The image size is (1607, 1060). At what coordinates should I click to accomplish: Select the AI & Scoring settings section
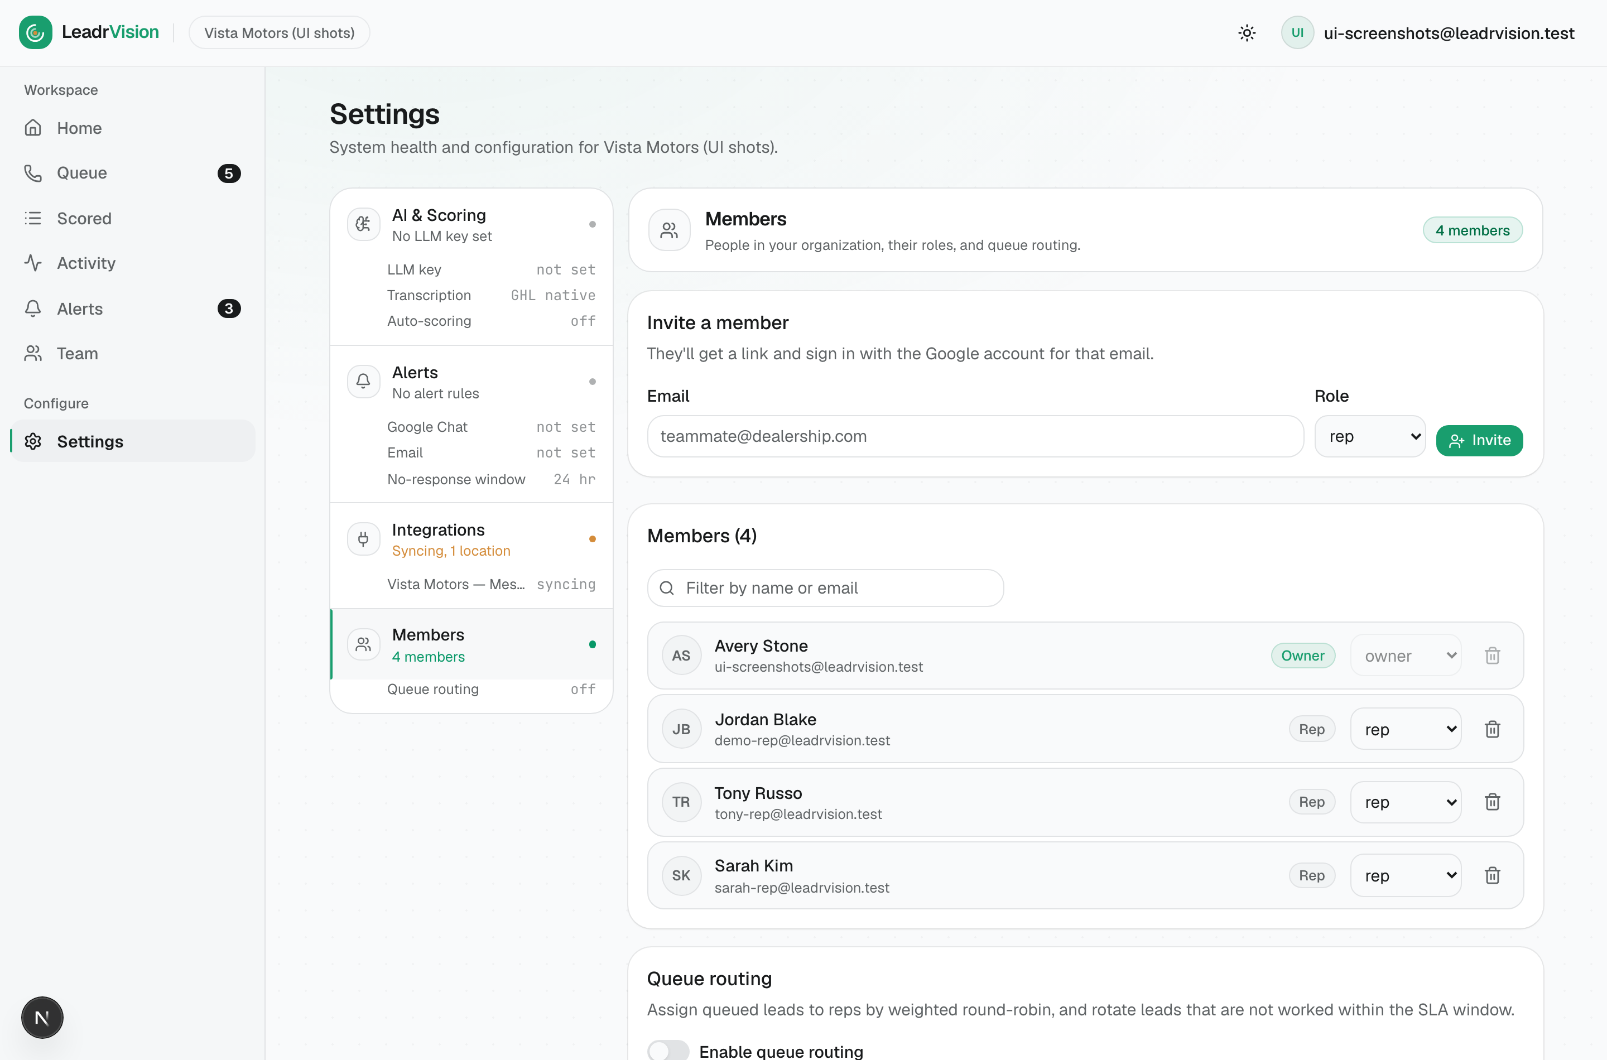click(x=471, y=225)
